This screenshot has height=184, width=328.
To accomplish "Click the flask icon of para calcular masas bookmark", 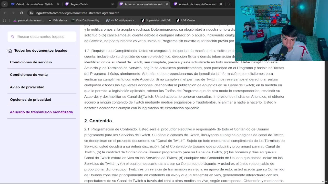I will pos(15,20).
